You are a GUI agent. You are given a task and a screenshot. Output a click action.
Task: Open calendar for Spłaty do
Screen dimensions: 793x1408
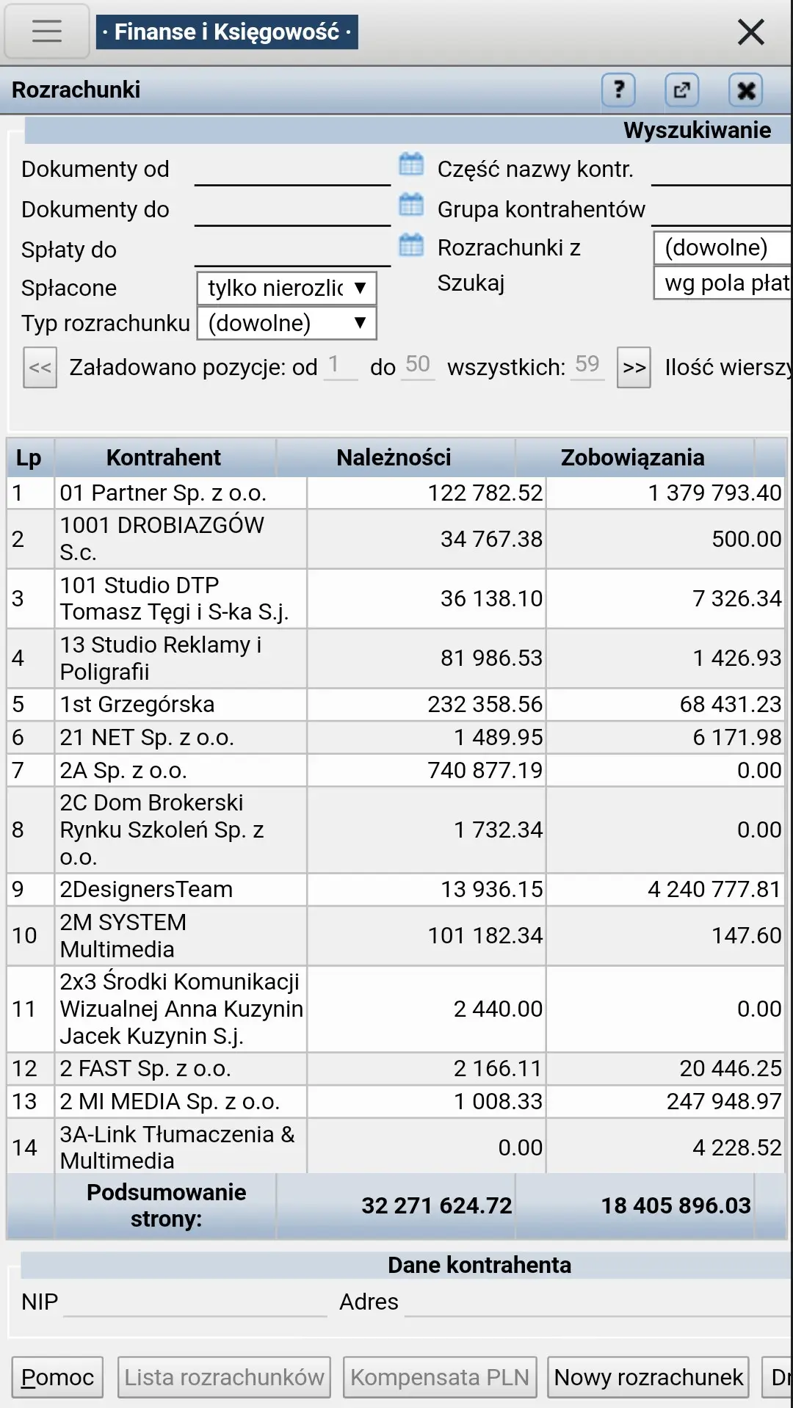coord(411,245)
